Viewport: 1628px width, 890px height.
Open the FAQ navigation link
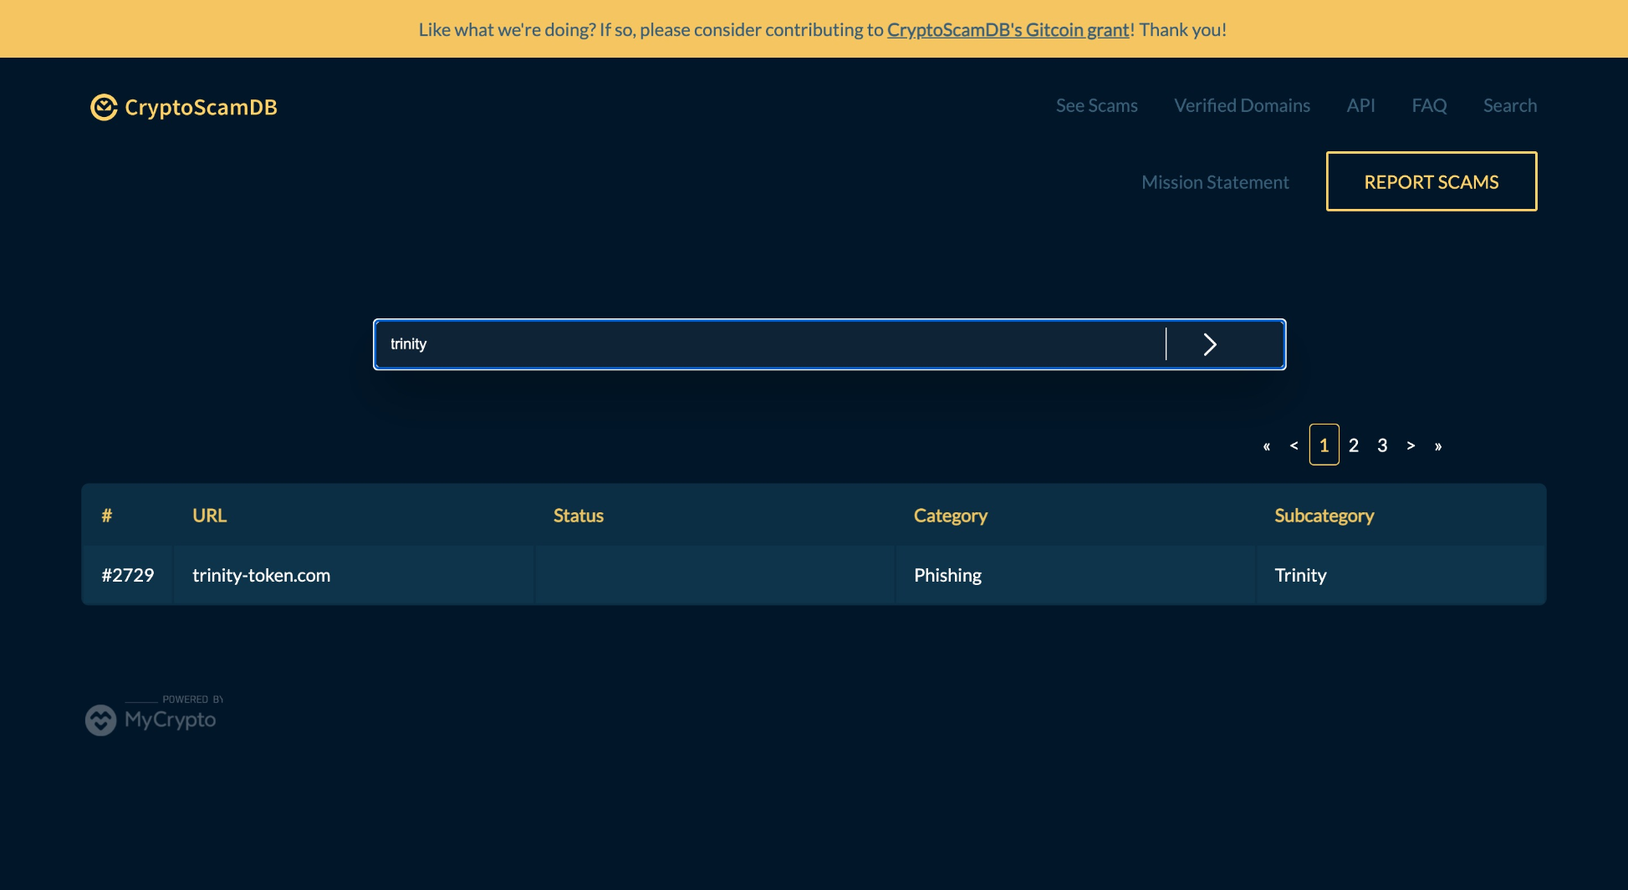click(1429, 105)
